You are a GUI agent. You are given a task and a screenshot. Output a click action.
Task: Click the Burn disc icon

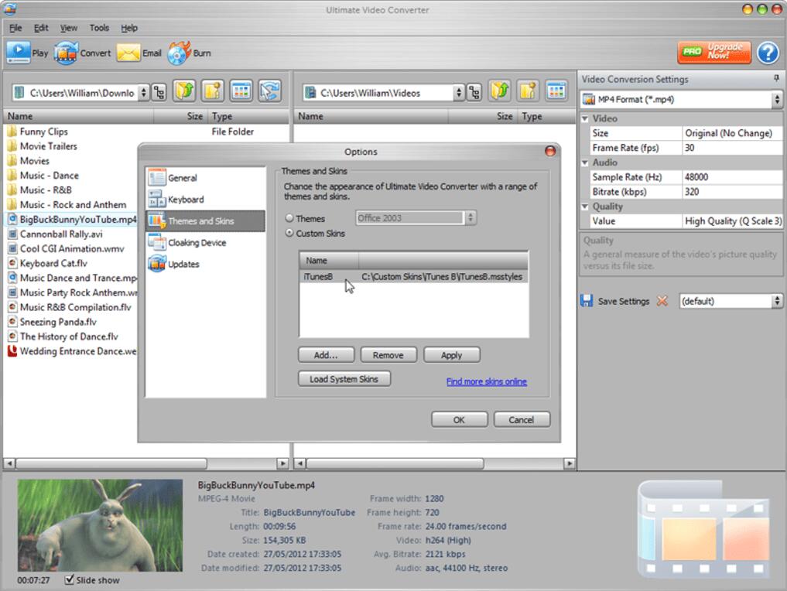click(x=178, y=53)
